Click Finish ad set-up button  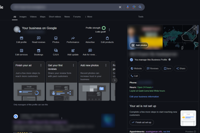(x=142, y=122)
